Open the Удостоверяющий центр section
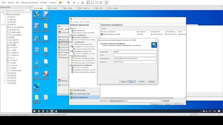The image size is (223, 125). coord(84,94)
